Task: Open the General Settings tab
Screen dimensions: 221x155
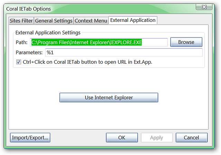Action: pyautogui.click(x=54, y=21)
